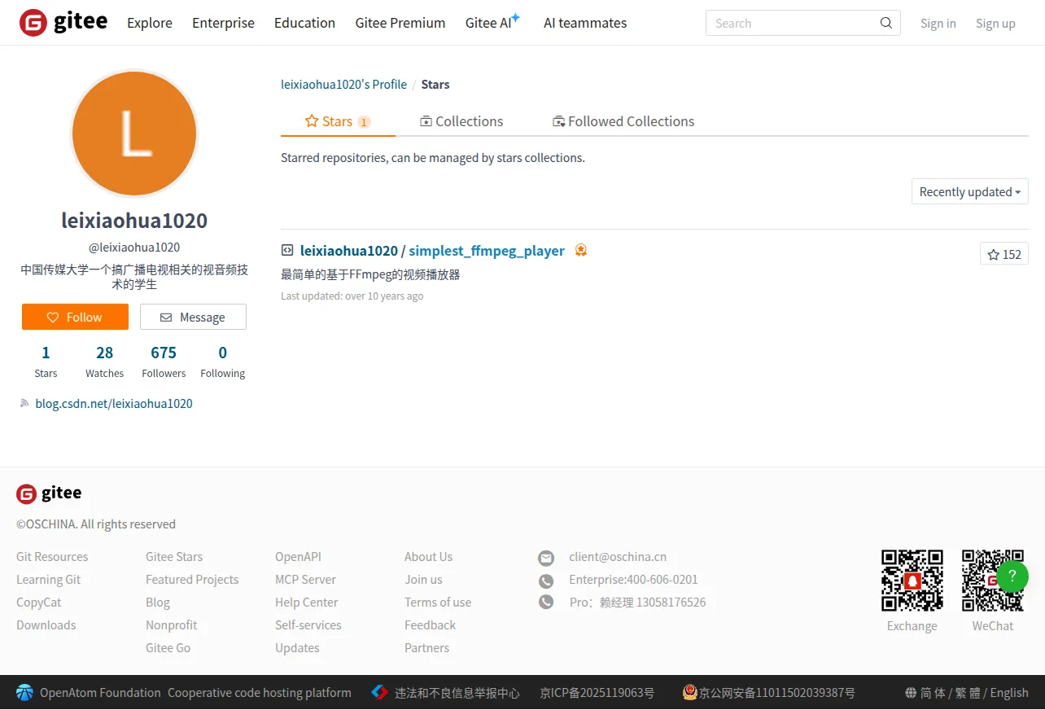Open CopyCat footer link
1045x710 pixels.
(x=39, y=603)
